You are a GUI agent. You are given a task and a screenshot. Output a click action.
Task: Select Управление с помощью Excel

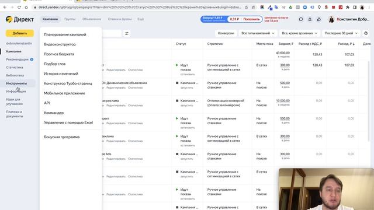click(x=68, y=123)
